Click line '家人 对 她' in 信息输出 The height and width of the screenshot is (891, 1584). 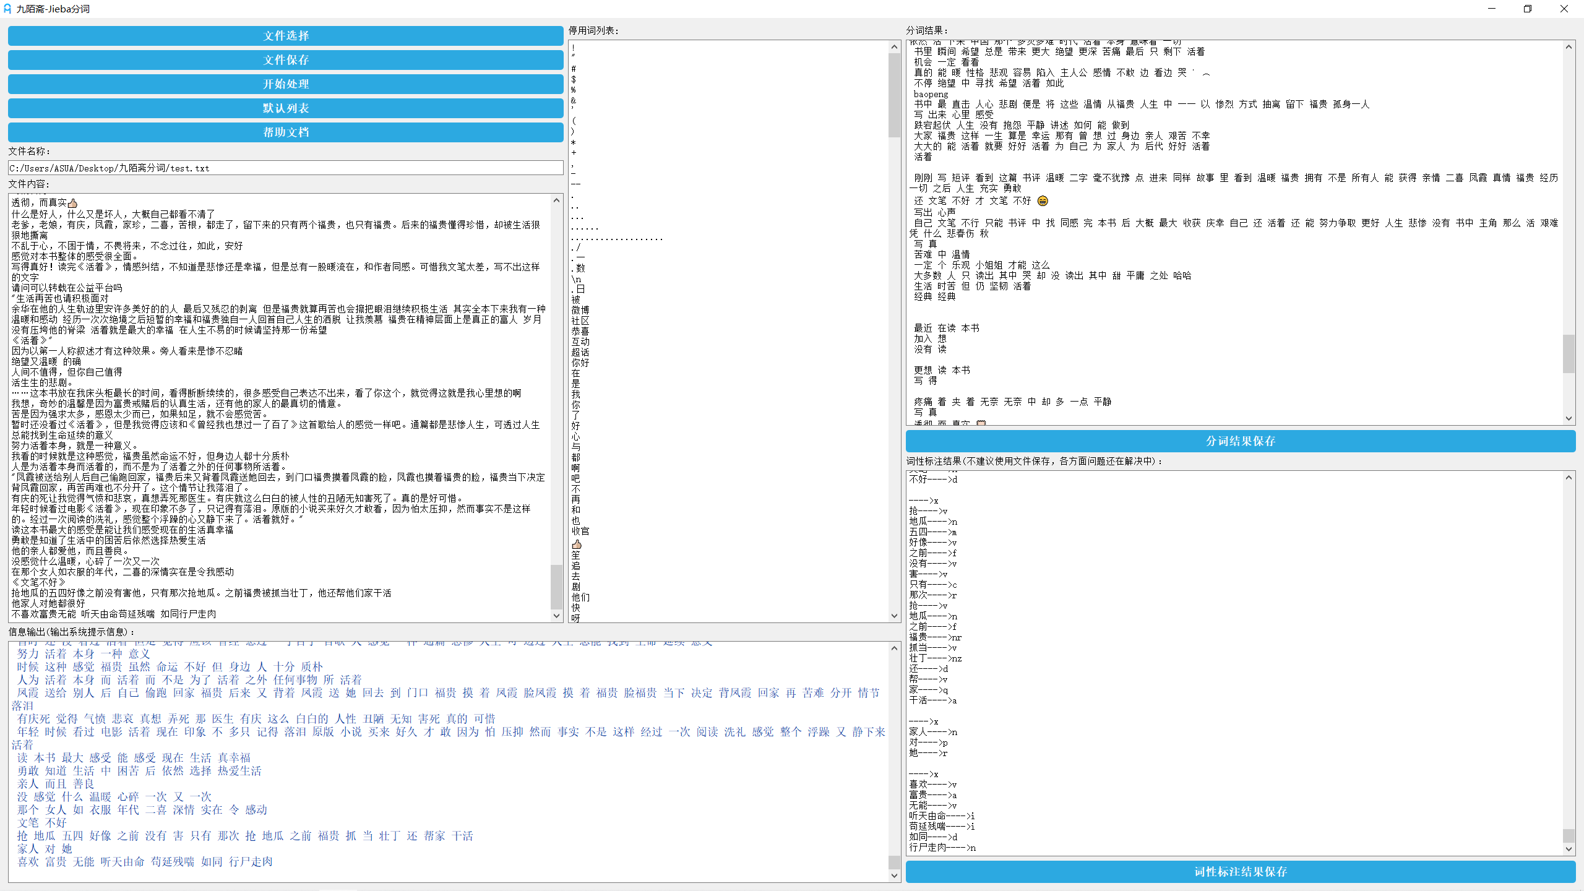click(45, 849)
